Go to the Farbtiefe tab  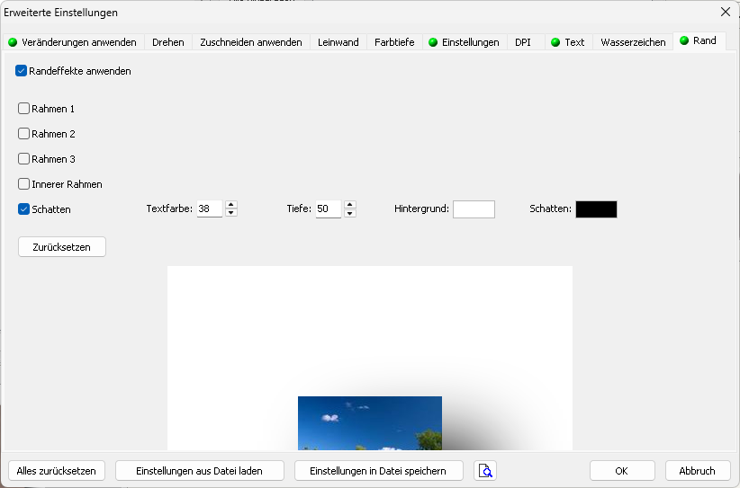pos(394,42)
